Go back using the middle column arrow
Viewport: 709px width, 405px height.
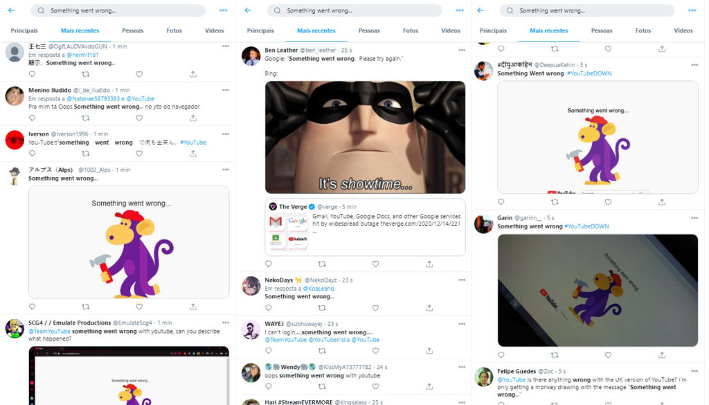pyautogui.click(x=248, y=10)
